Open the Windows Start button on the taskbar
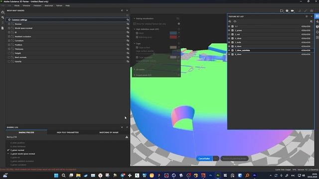The image size is (319, 179). click(x=56, y=176)
